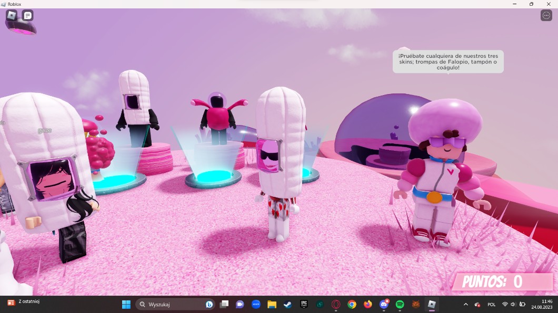
Task: Open the Windows Start menu
Action: coord(126,304)
